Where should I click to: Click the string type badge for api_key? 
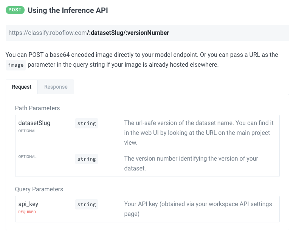87,204
